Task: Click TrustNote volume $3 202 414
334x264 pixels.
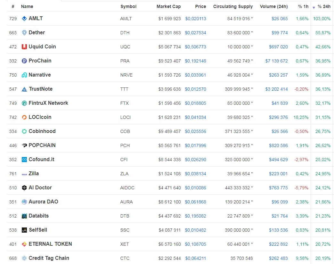Action: 276,89
